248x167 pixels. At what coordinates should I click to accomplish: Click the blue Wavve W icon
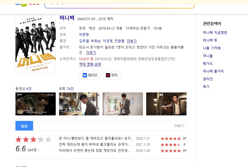(85, 75)
